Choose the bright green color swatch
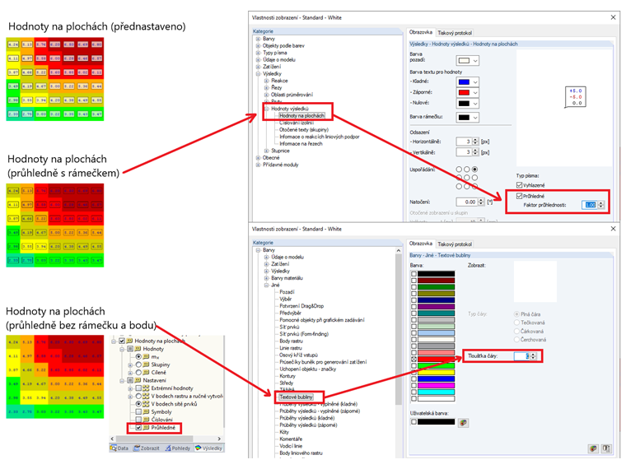The image size is (626, 469). tap(436, 365)
